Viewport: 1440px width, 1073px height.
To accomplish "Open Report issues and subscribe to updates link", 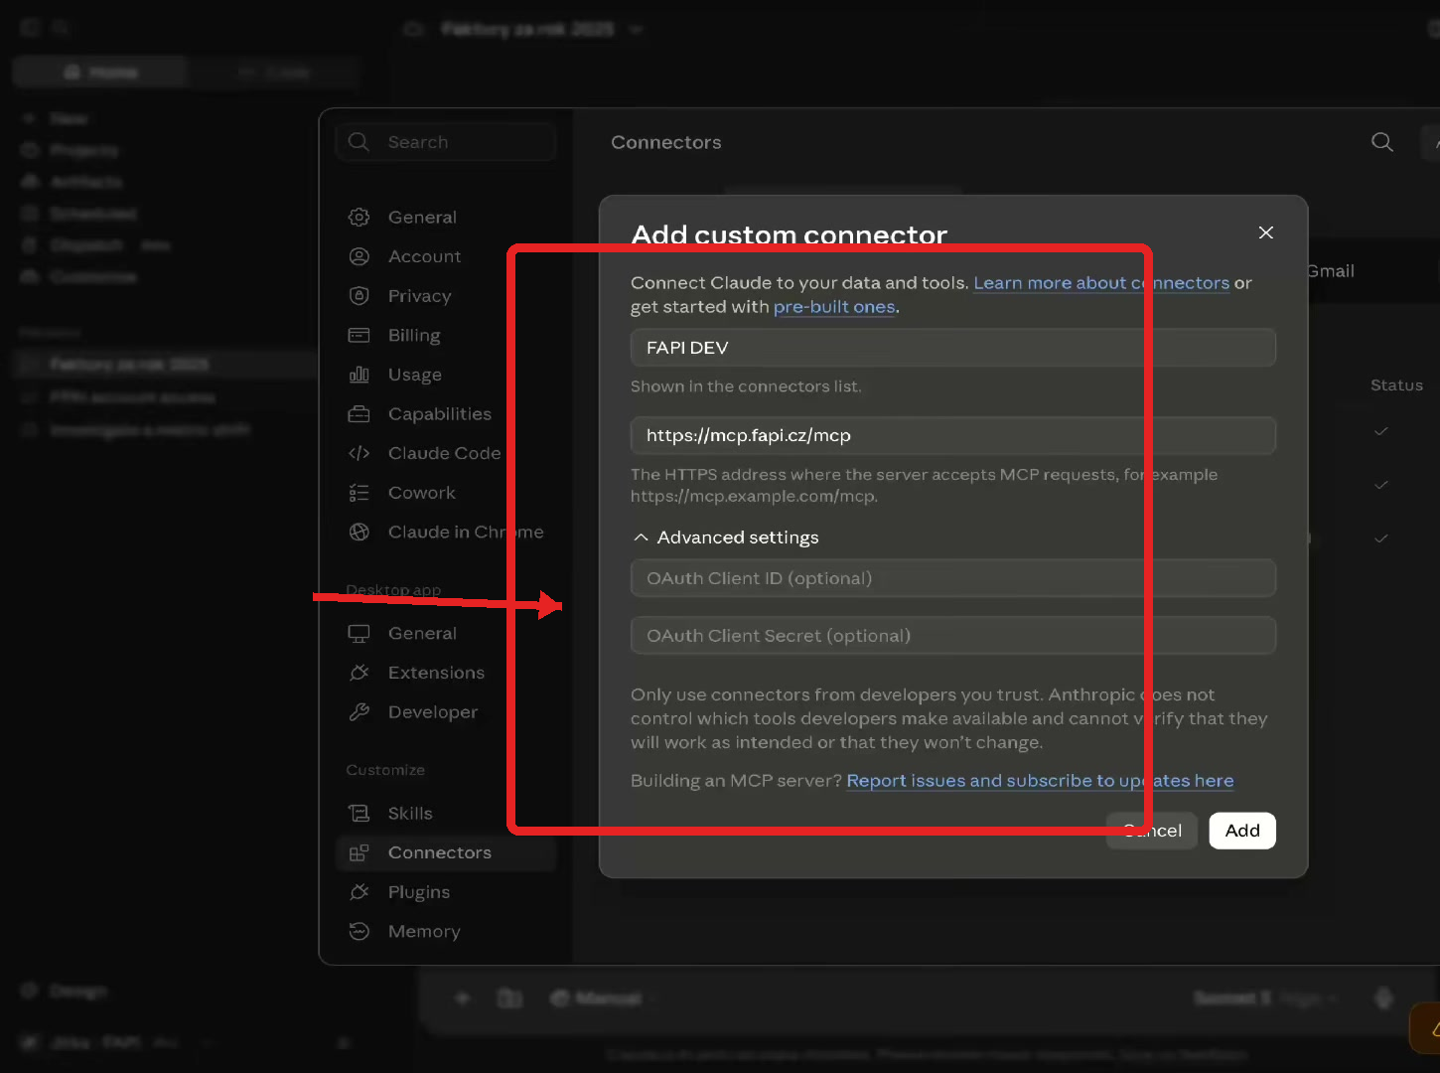I will point(1040,781).
